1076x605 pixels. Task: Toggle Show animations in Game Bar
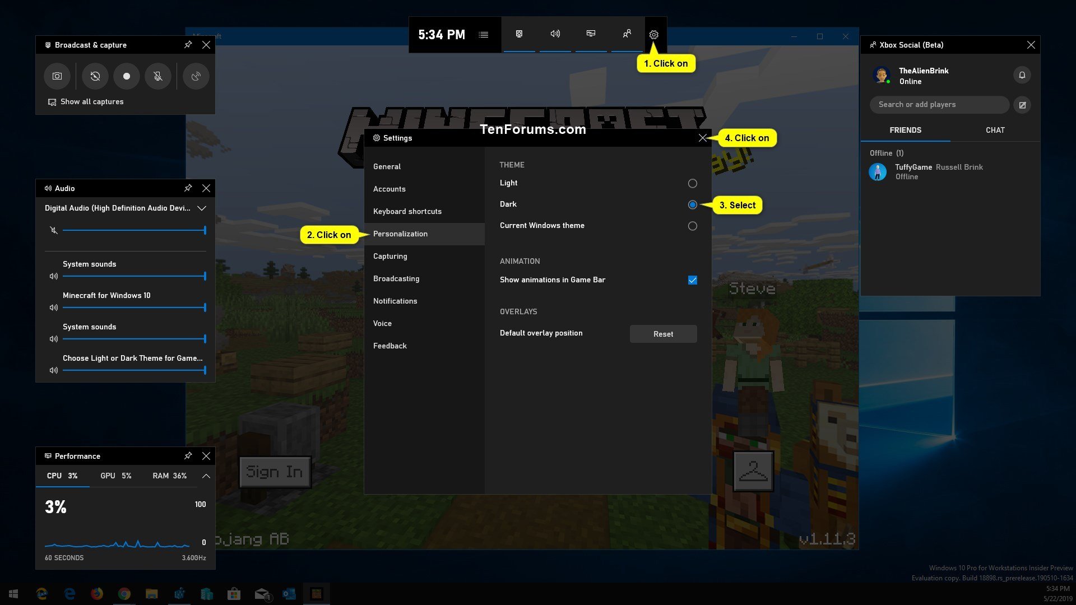tap(692, 280)
